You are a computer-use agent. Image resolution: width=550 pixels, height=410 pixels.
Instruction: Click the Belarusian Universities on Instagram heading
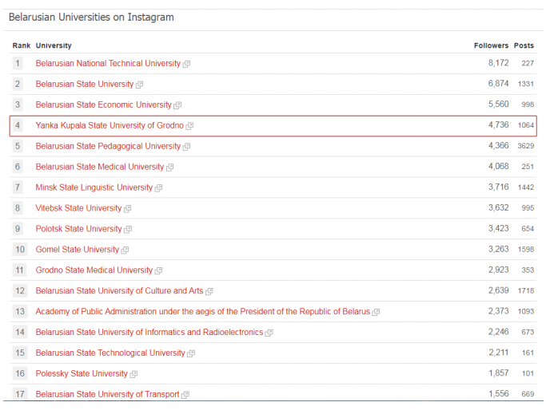tap(91, 18)
